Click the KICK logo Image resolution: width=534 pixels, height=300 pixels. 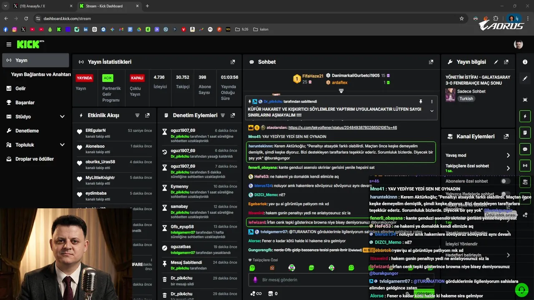(30, 44)
